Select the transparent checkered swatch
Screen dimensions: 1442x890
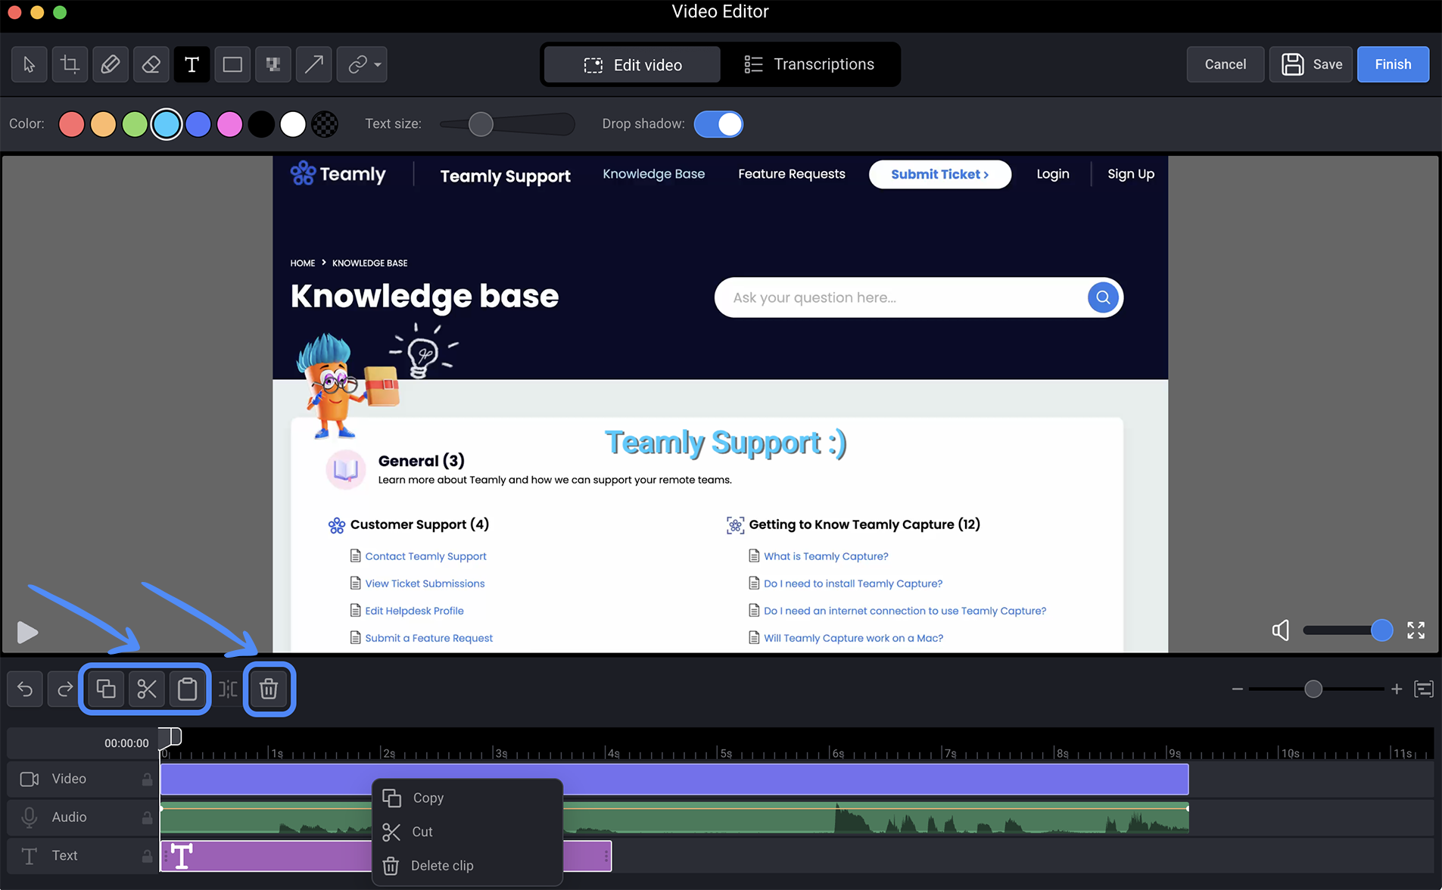[325, 124]
